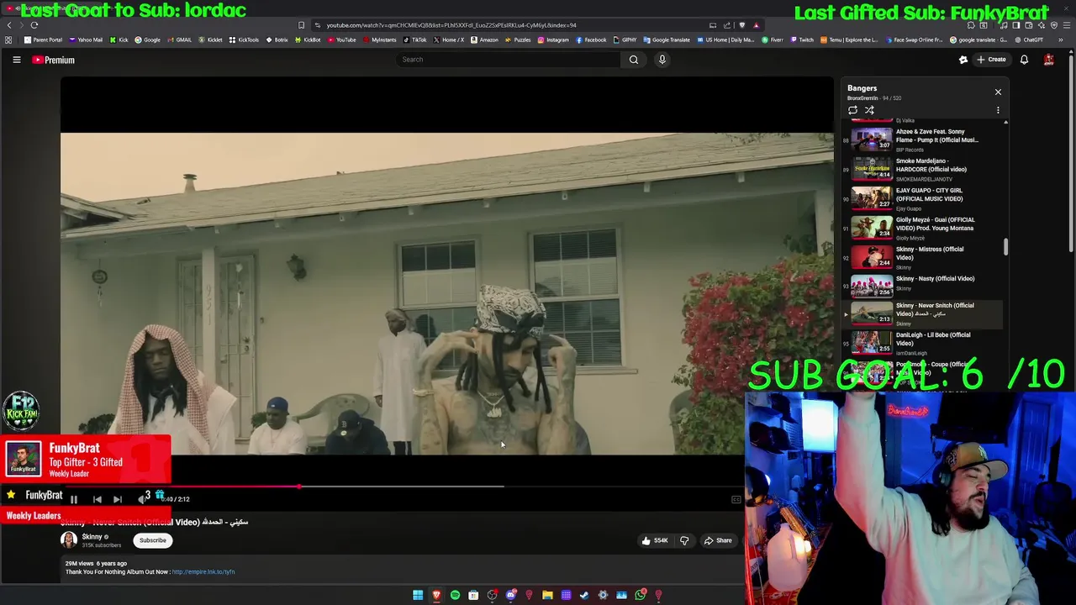Image resolution: width=1076 pixels, height=605 pixels.
Task: Open the Instagram bookmark
Action: [553, 39]
